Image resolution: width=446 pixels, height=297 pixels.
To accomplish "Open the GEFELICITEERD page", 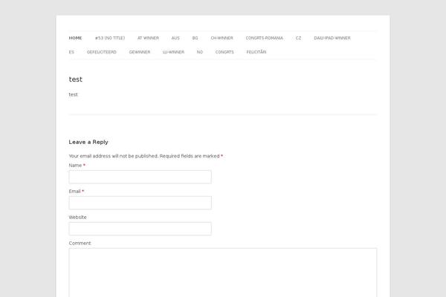I will [102, 52].
